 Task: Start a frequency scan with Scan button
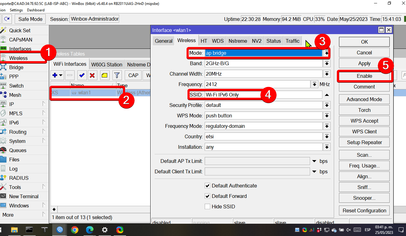coord(364,155)
